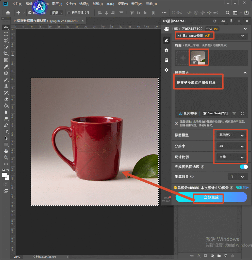
Task: Choose the Dodge tool
Action: click(6, 119)
